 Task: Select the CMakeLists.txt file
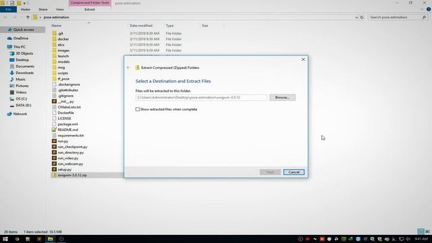pyautogui.click(x=69, y=107)
